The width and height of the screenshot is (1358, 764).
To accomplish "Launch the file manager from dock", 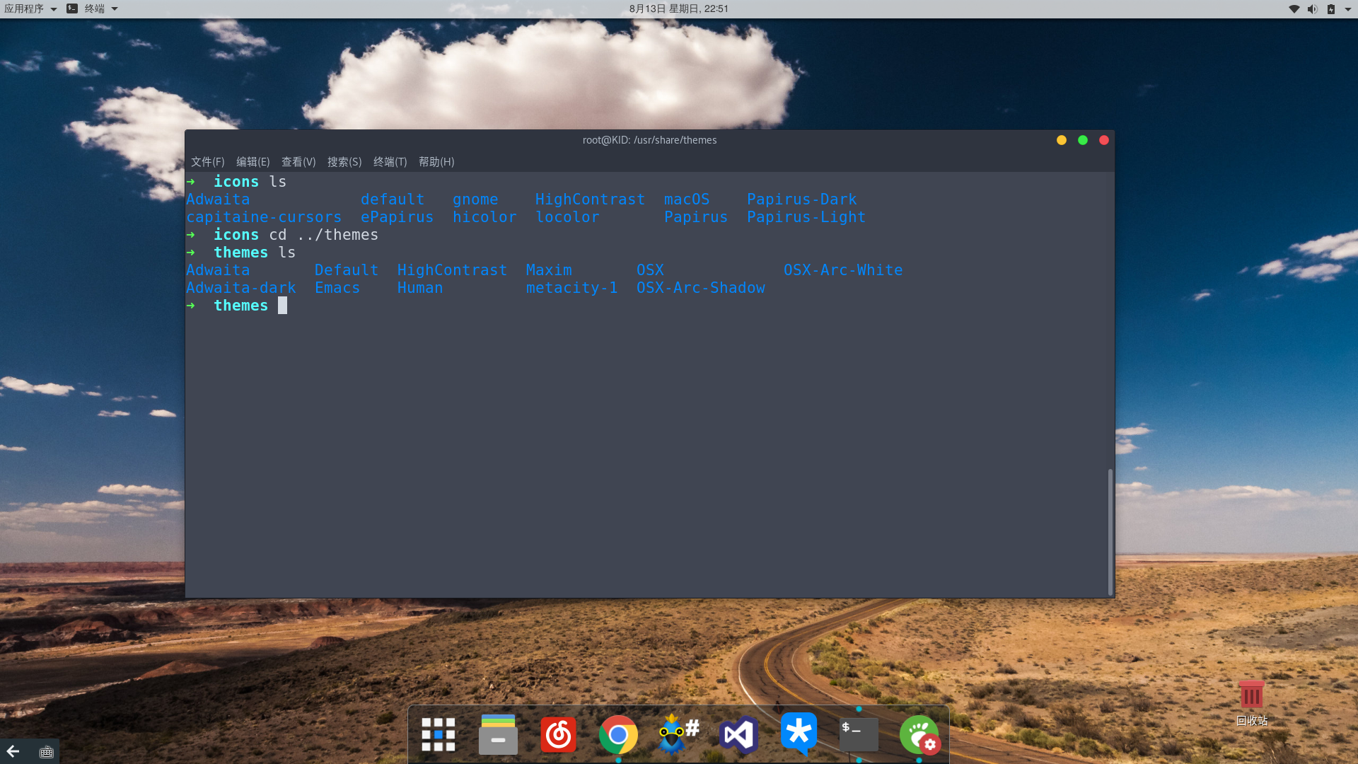I will pyautogui.click(x=497, y=735).
